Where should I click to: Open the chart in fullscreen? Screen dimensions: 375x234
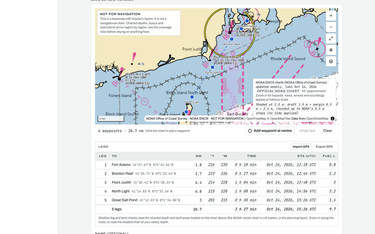(x=331, y=39)
